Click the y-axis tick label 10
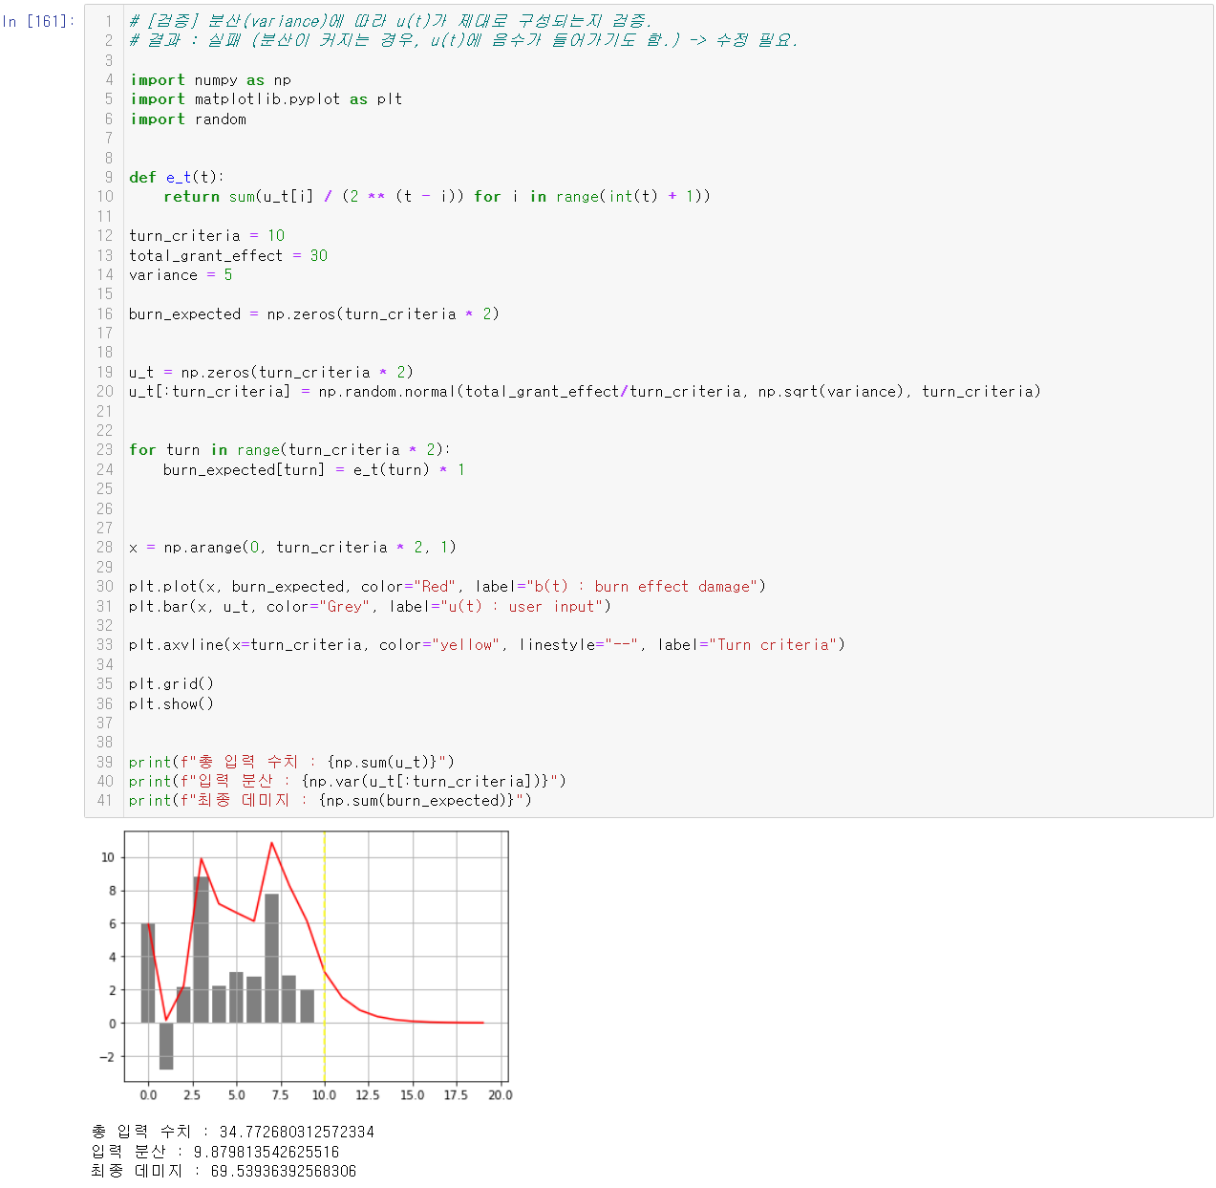 coord(108,857)
